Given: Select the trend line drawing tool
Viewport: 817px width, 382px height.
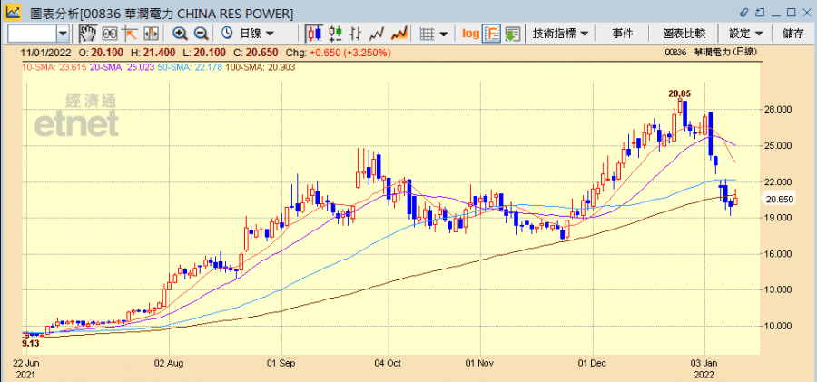Looking at the screenshot, I should (130, 34).
